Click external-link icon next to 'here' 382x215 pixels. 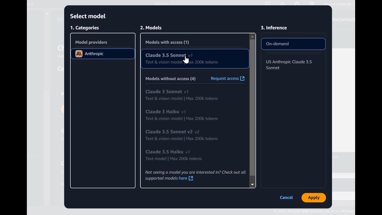(x=191, y=178)
